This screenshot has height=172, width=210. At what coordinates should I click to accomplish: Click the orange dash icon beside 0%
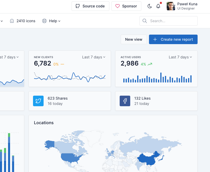point(62,64)
